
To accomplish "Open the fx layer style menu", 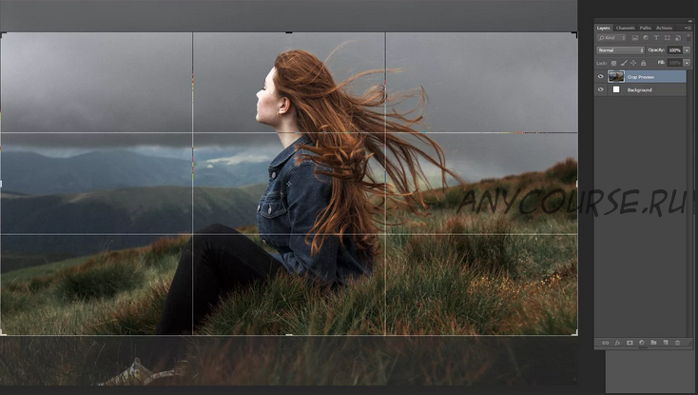I will click(x=617, y=343).
